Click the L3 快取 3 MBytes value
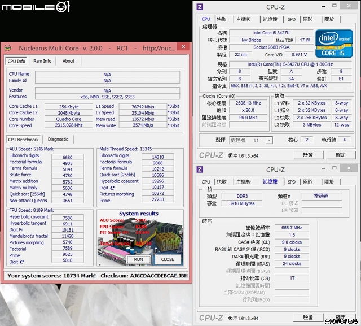This screenshot has width=361, height=326. [312, 125]
